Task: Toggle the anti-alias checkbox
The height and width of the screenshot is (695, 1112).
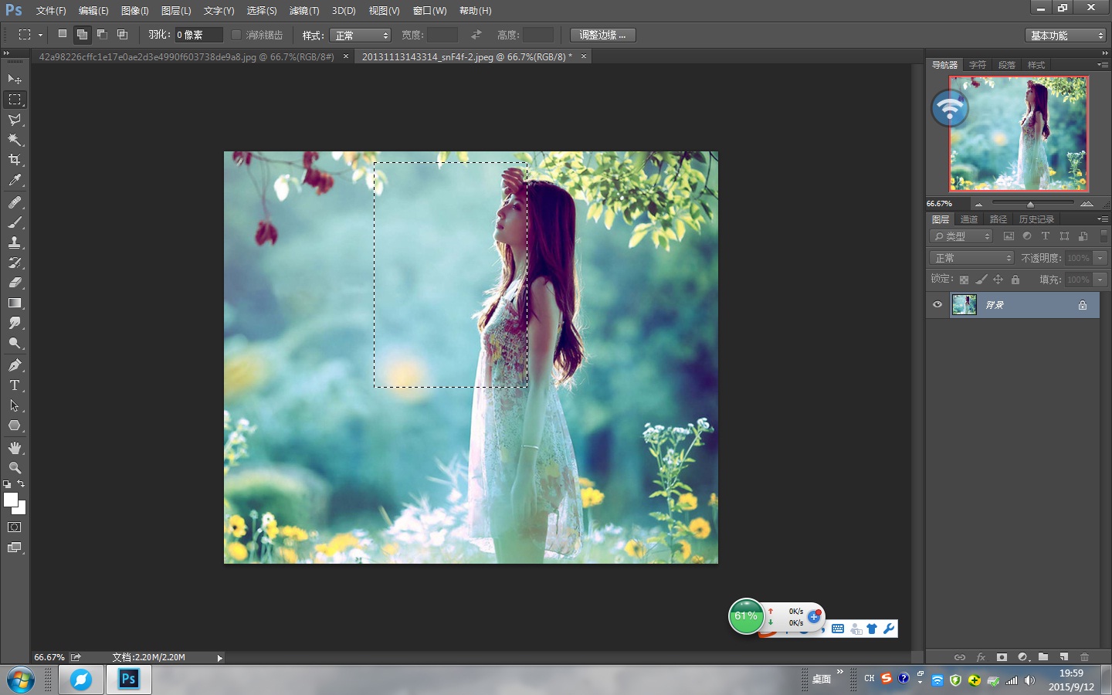Action: 236,35
